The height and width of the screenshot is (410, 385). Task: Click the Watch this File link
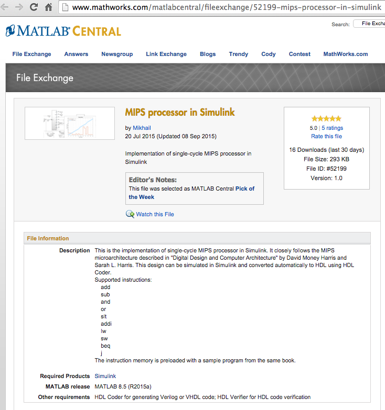155,214
